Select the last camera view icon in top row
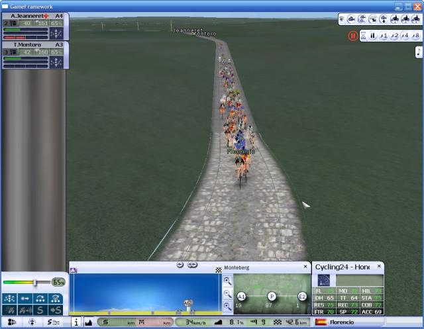 (415, 19)
